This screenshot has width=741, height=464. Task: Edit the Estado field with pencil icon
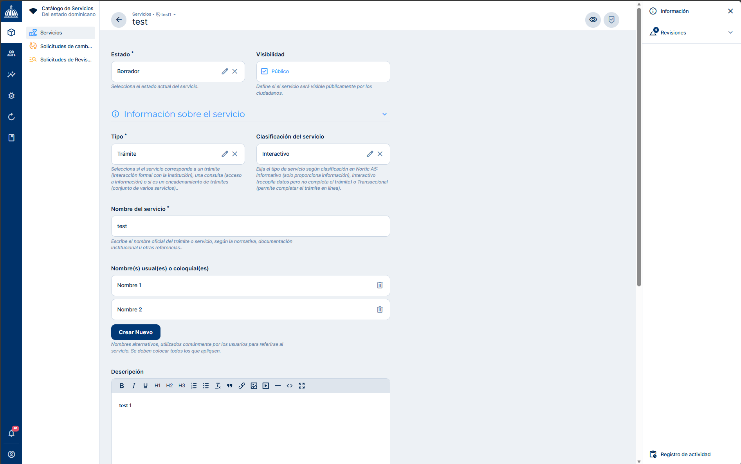pyautogui.click(x=225, y=72)
